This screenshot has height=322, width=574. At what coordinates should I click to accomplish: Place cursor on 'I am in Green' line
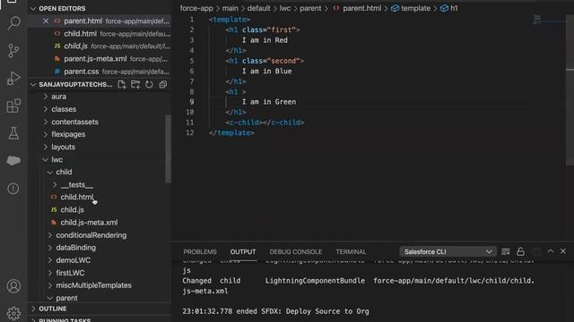point(269,102)
